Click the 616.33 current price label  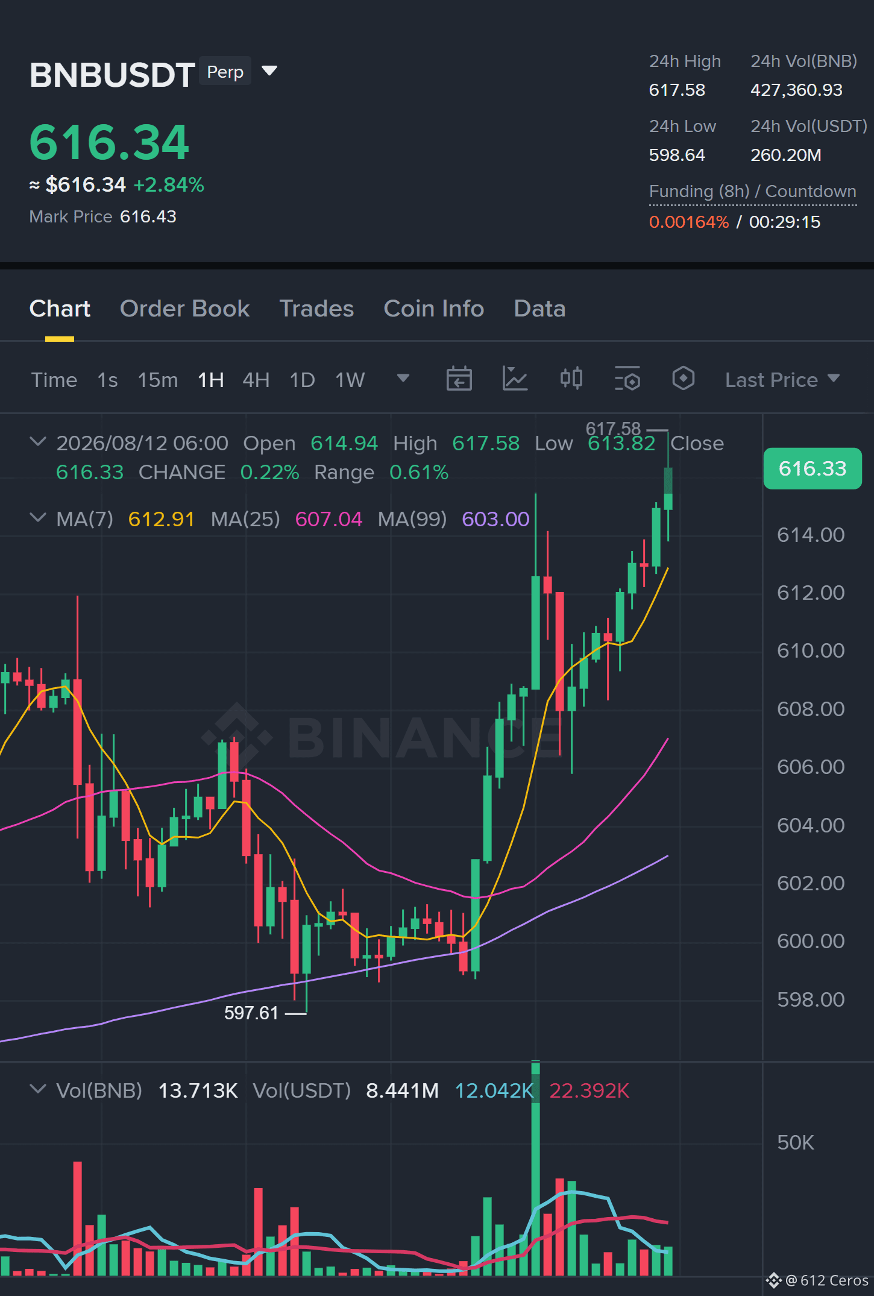813,468
